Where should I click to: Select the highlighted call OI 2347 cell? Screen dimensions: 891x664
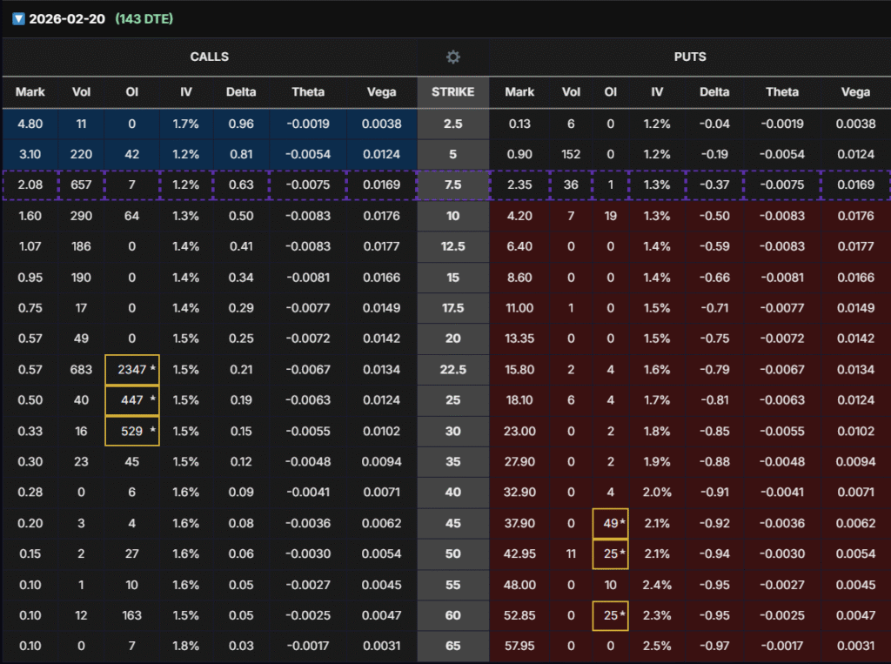(x=131, y=370)
